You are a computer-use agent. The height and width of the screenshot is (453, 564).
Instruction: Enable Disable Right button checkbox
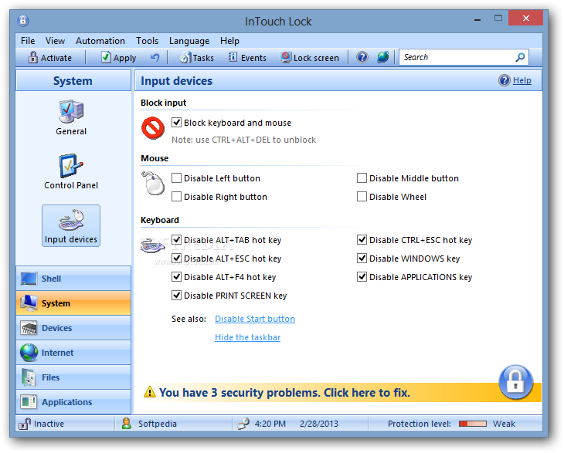176,197
